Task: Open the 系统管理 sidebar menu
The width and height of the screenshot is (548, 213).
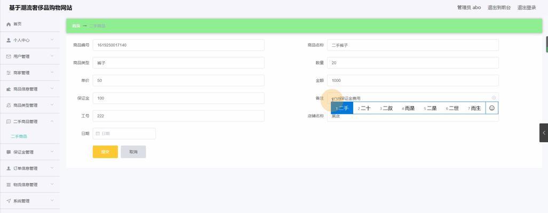Action: (30, 201)
